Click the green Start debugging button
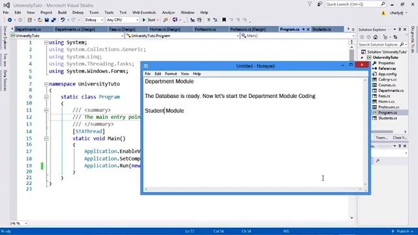 (x=149, y=20)
